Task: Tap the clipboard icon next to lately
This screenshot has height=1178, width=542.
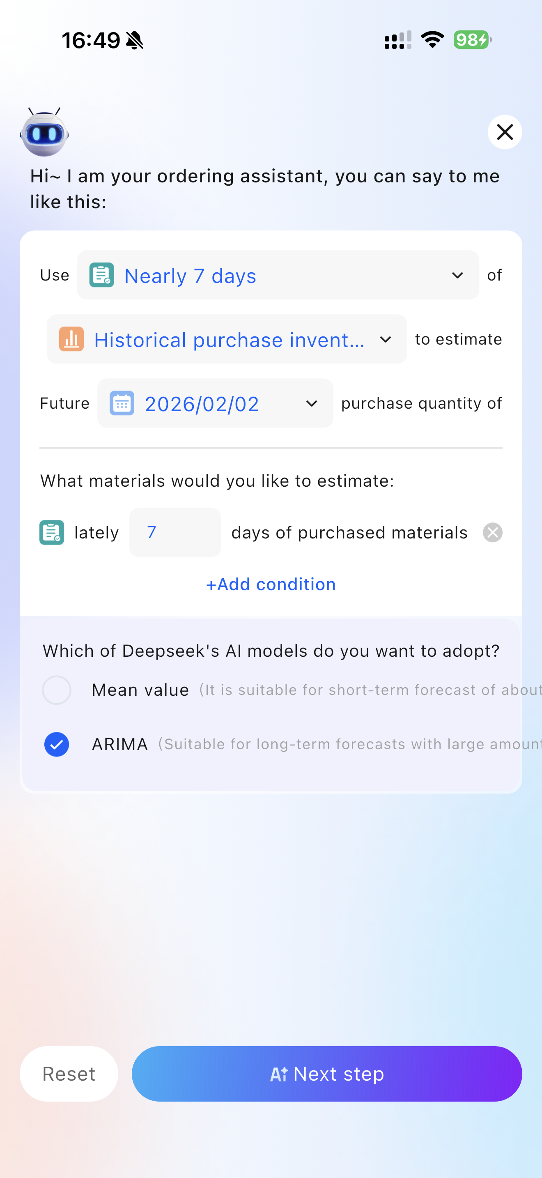Action: (x=52, y=532)
